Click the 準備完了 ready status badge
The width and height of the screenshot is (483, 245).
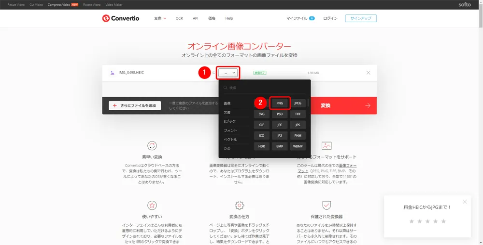(260, 73)
